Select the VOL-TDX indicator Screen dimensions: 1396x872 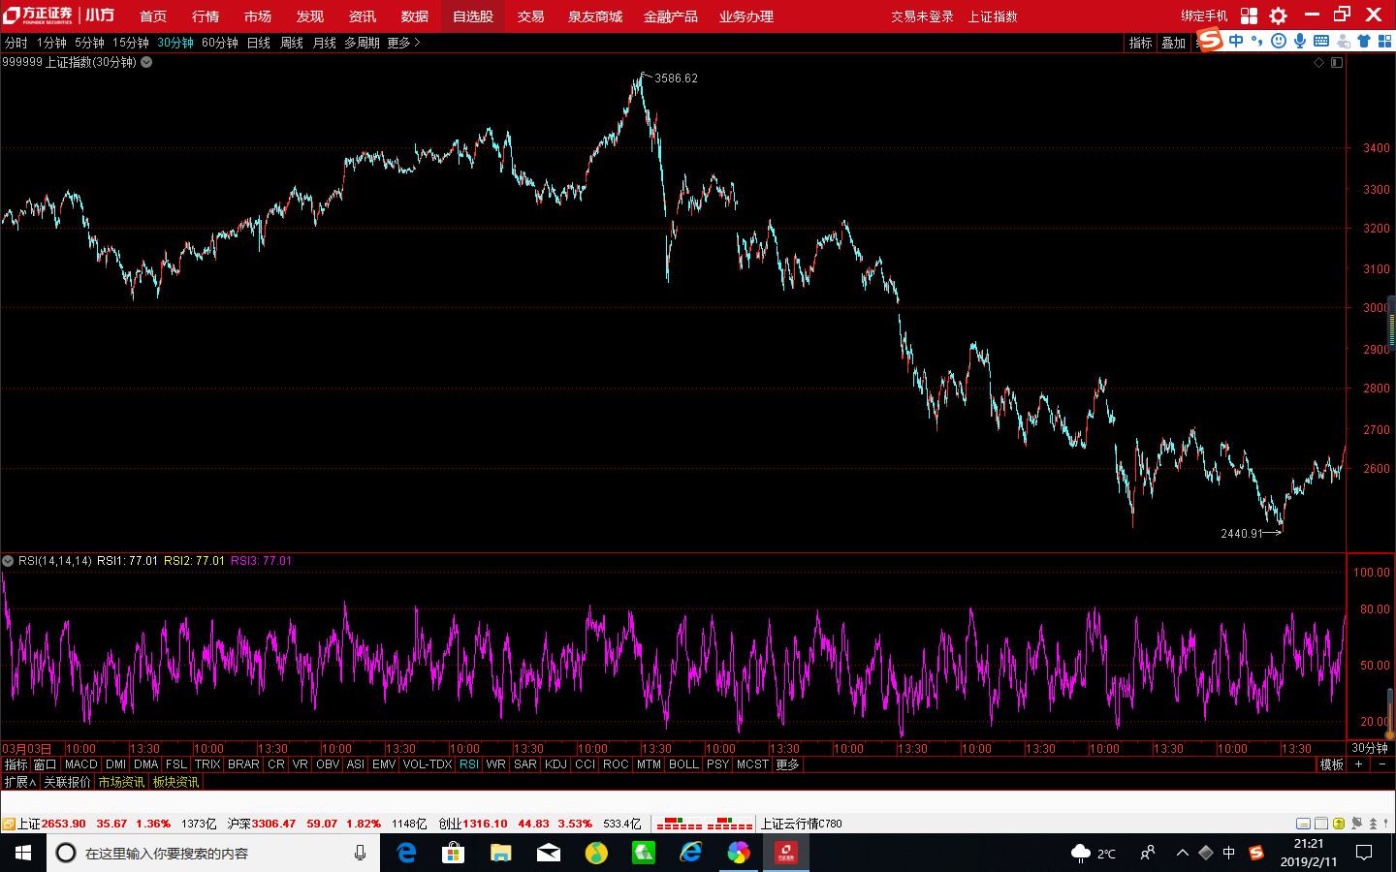pos(428,764)
